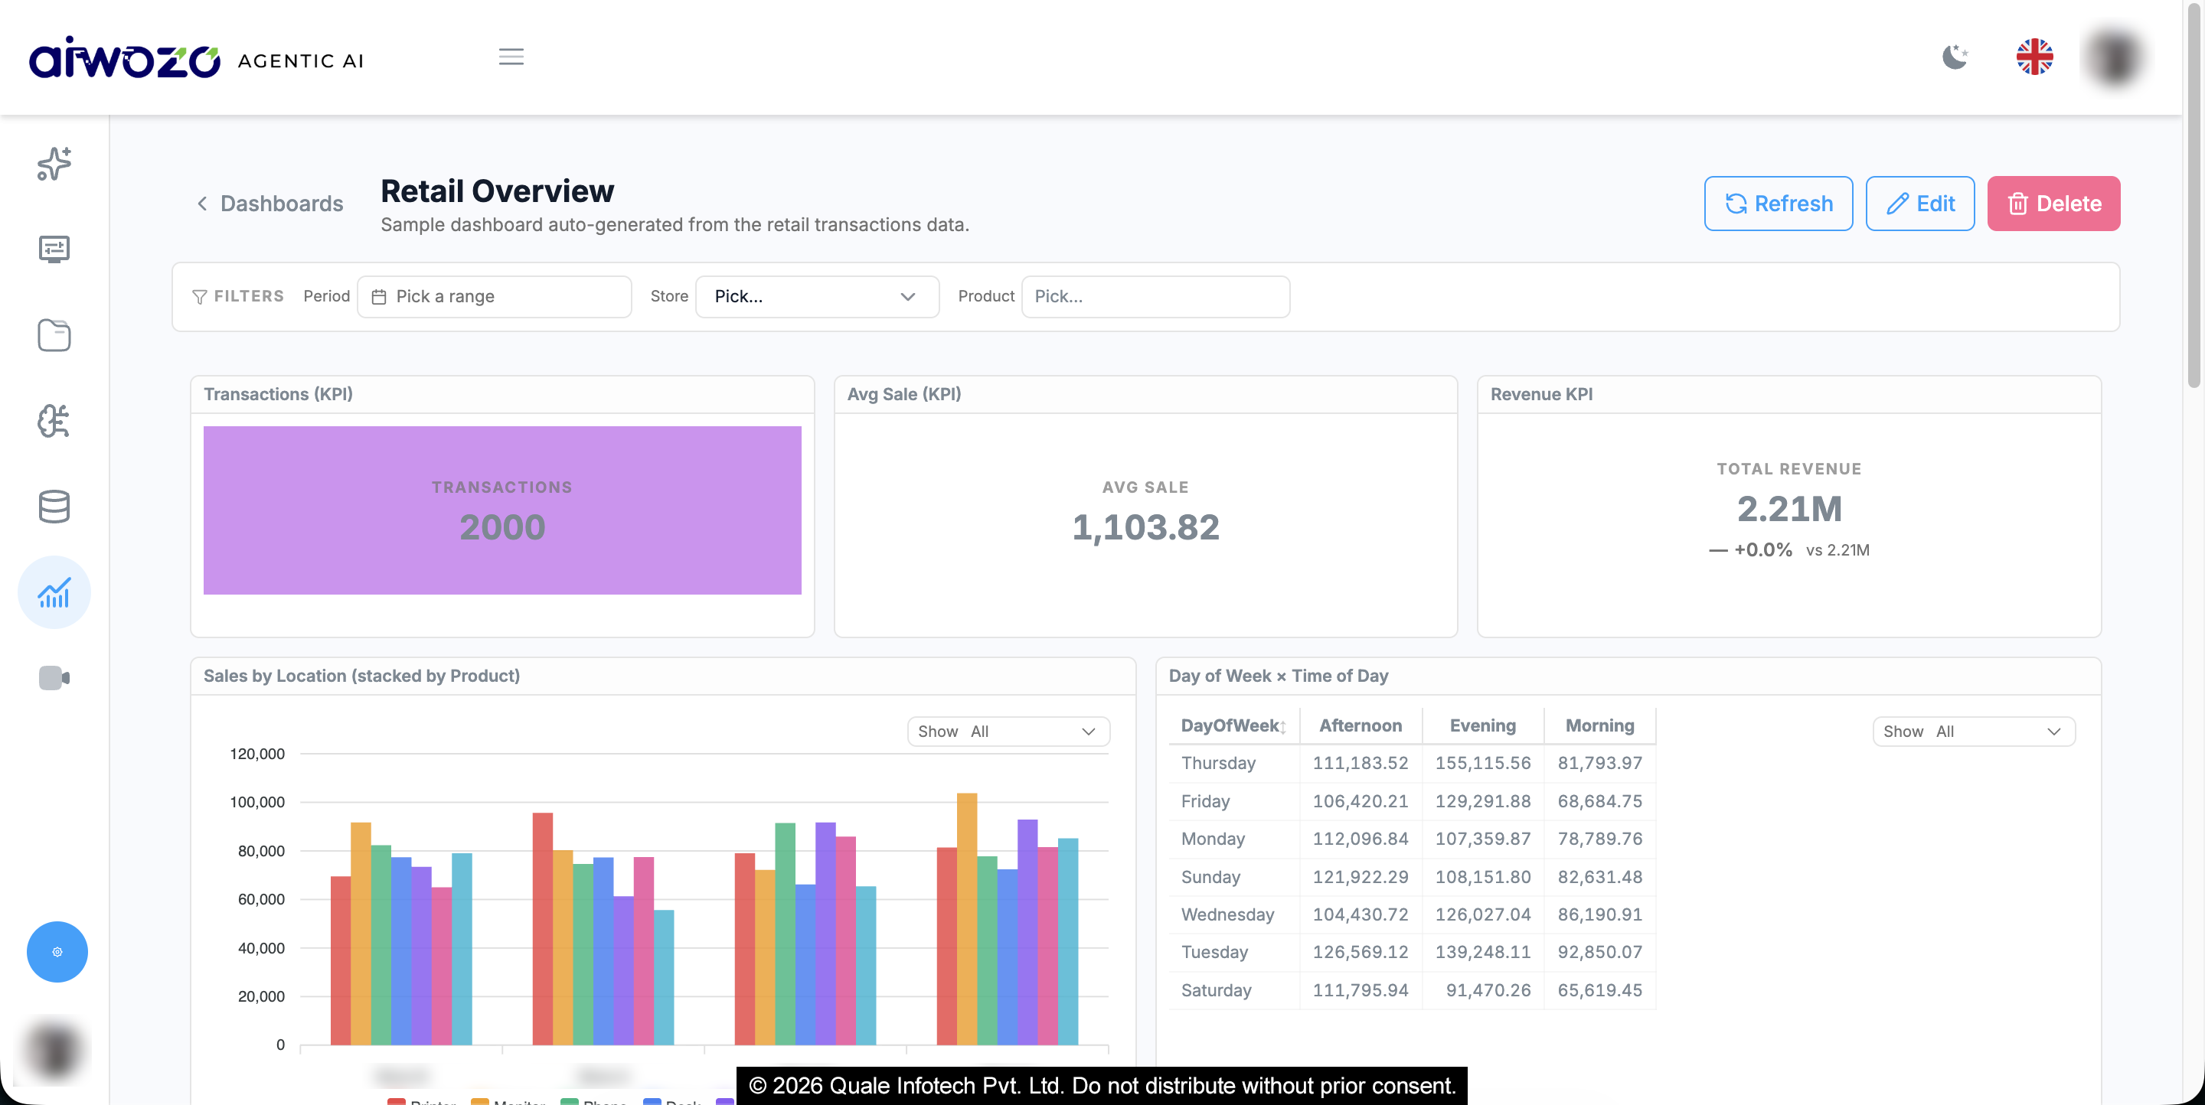
Task: Expand the Store filter dropdown
Action: [x=817, y=296]
